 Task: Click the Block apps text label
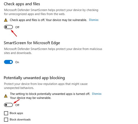point(16,113)
